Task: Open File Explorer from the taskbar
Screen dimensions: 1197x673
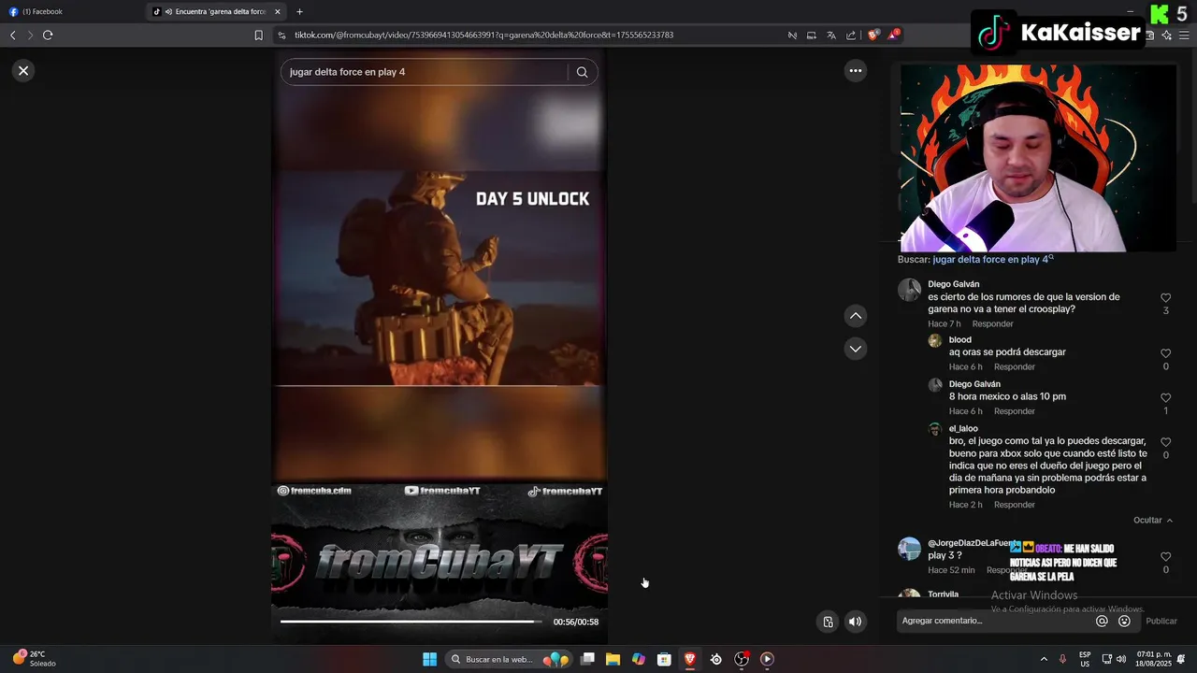Action: [x=613, y=659]
